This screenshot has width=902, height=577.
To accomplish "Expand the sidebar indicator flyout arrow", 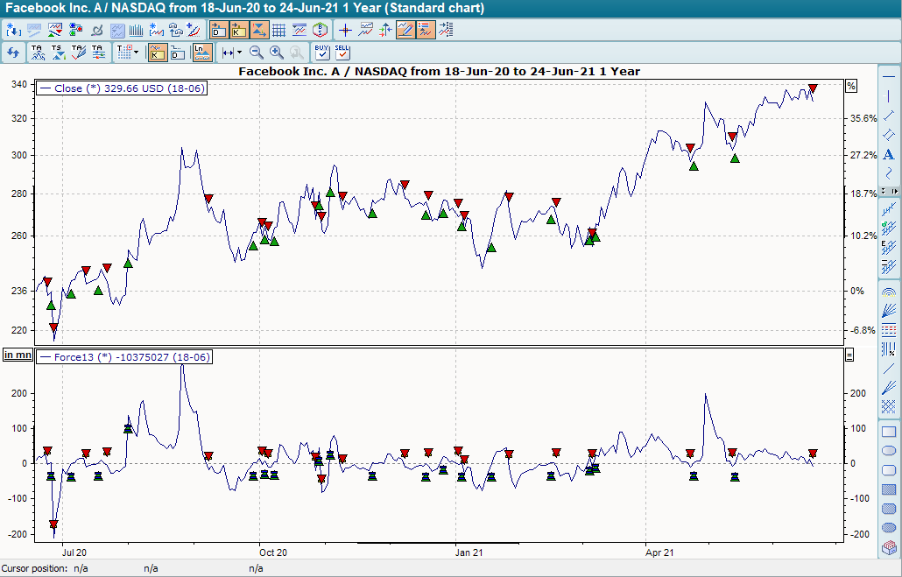I will 893,190.
